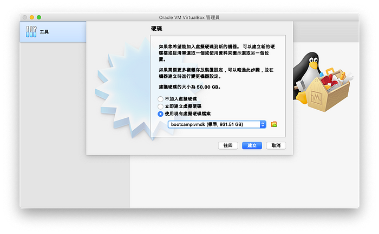Click the 往回 back button
Viewport: 379px width, 234px height.
228,145
